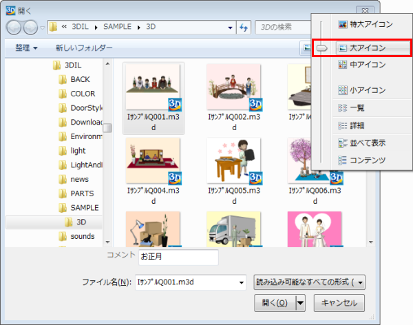Click SAMPLE in the address path
Screen dimensions: 413x325
(x=117, y=27)
